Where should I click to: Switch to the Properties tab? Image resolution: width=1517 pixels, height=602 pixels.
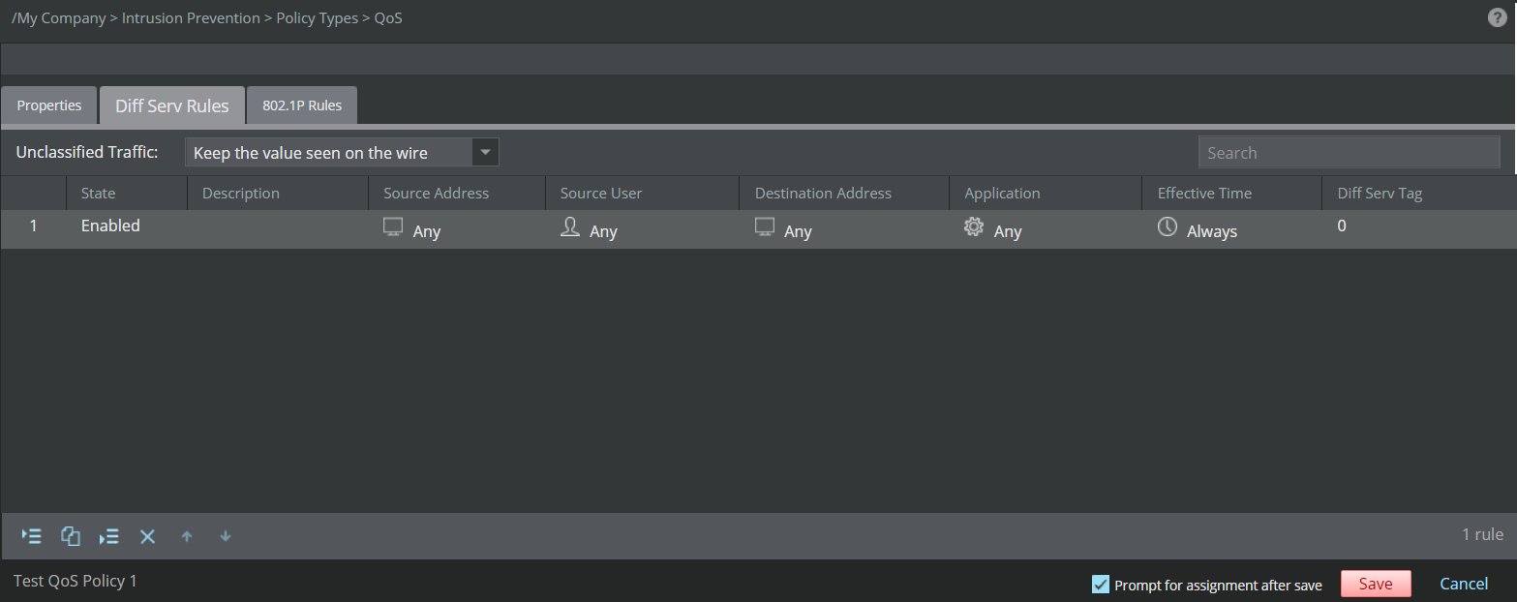[x=49, y=105]
